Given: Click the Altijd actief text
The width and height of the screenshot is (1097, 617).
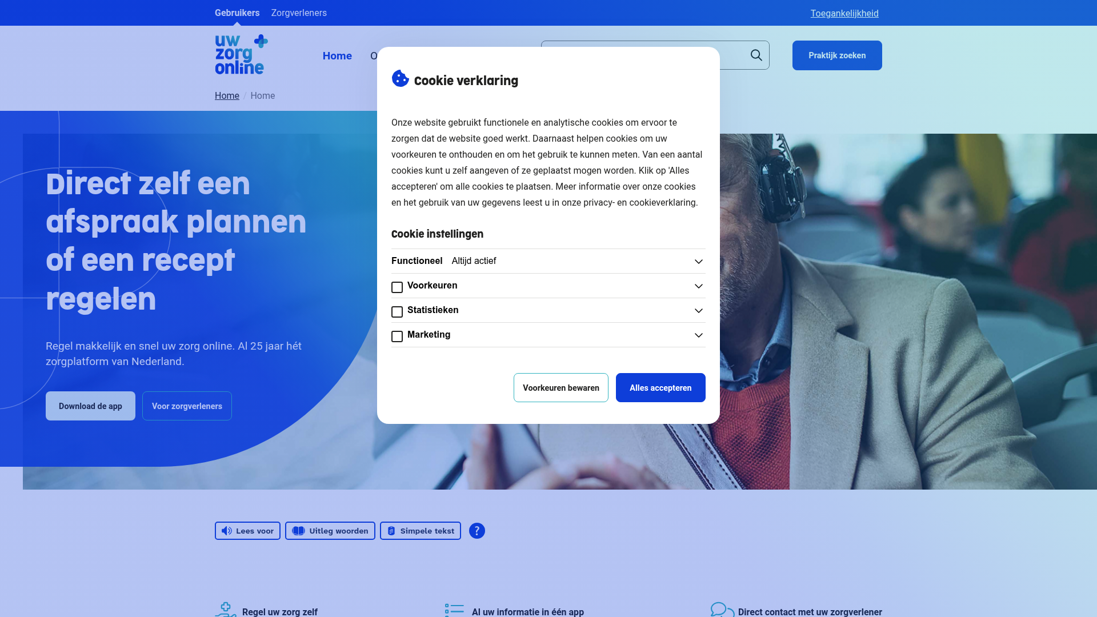Looking at the screenshot, I should (474, 261).
